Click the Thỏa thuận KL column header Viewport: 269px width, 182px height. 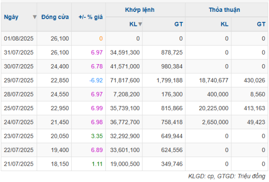point(224,24)
